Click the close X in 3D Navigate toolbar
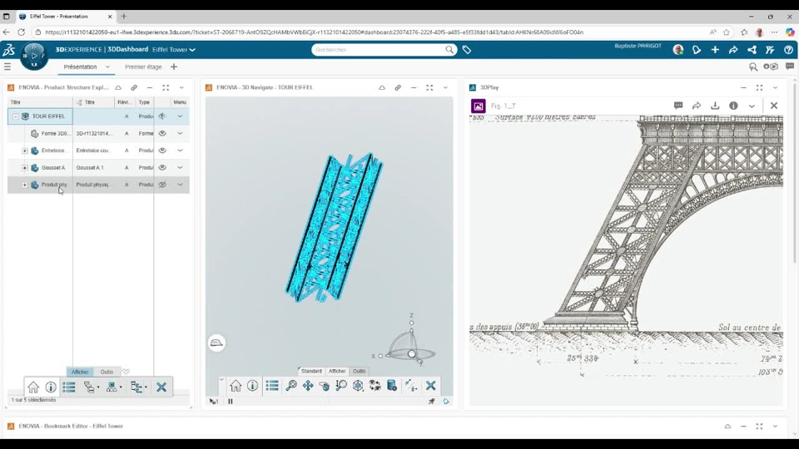Viewport: 799px width, 449px height. pos(430,386)
